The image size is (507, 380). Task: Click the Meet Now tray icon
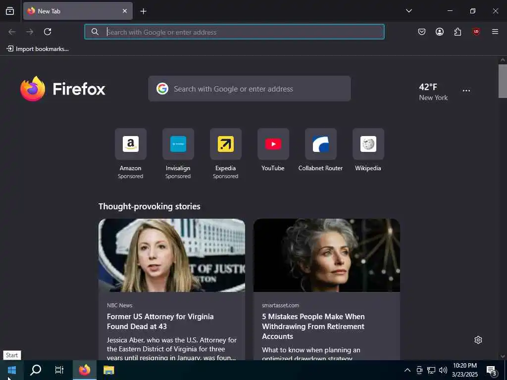tap(419, 370)
